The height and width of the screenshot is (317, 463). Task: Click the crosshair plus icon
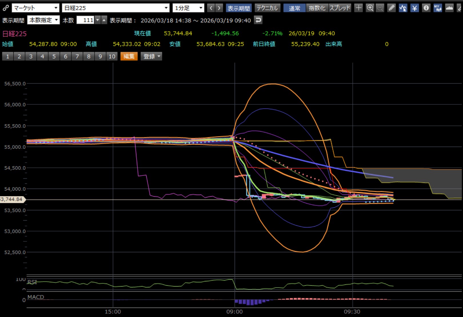(358, 8)
